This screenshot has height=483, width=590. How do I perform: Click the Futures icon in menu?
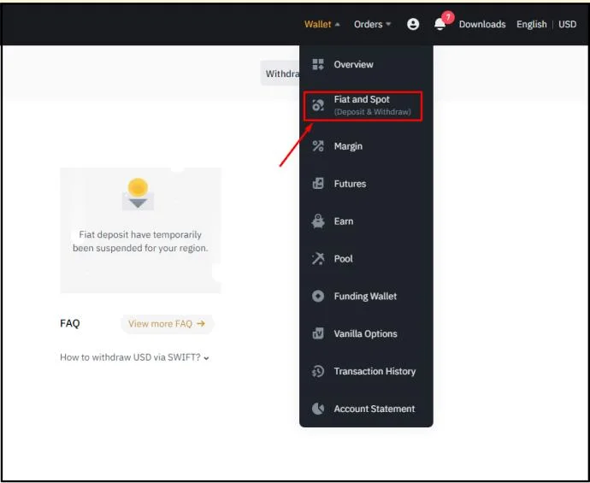(318, 184)
